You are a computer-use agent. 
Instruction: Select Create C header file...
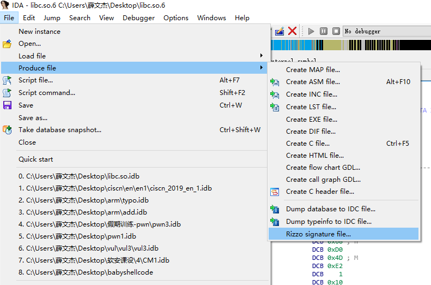tap(343, 192)
